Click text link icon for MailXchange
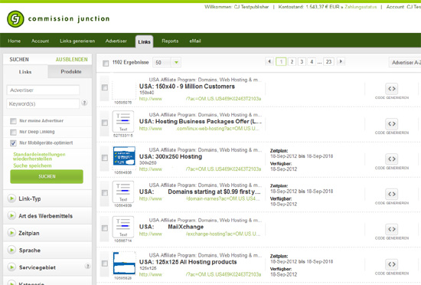 123,227
